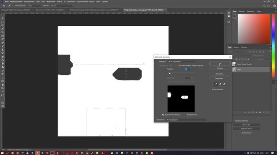Click Cancel in Color Range dialog
The height and width of the screenshot is (155, 277).
[x=220, y=68]
